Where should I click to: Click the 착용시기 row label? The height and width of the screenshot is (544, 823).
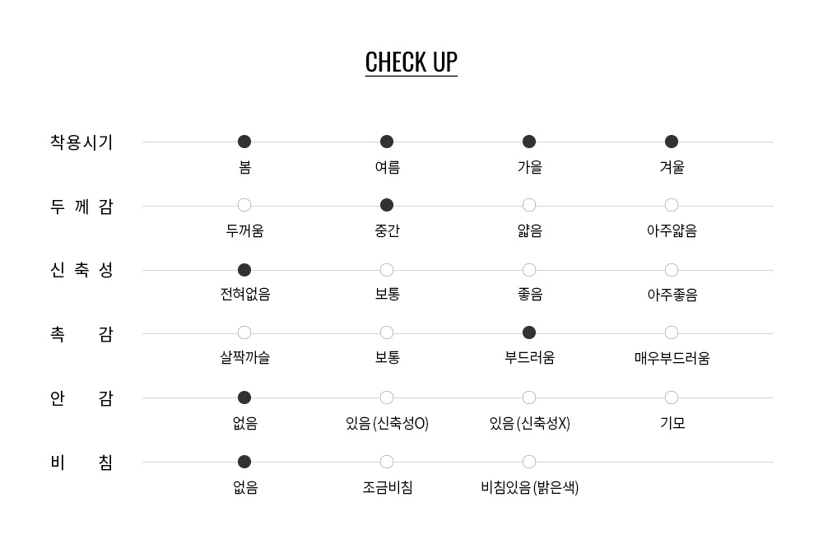pyautogui.click(x=81, y=142)
